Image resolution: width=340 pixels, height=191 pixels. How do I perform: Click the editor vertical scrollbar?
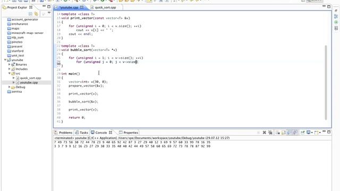[326, 82]
